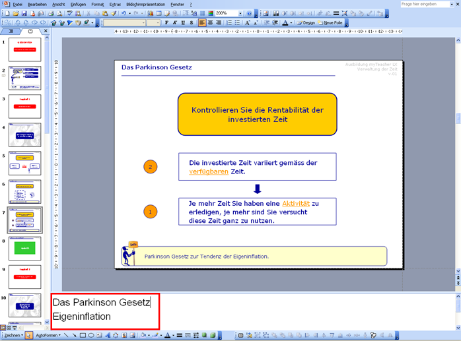Open the Bildschirmpräsentation menu

point(145,4)
